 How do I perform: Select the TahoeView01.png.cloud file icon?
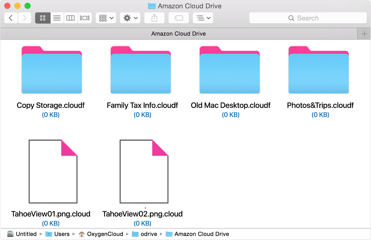click(x=53, y=172)
